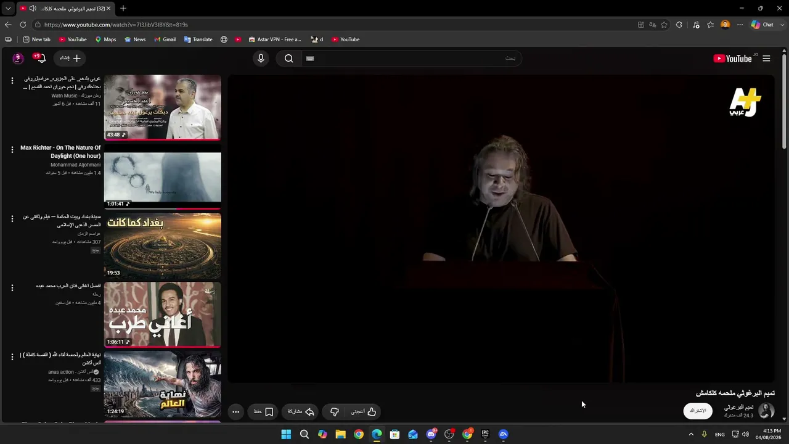Open Epic Games Launcher from the taskbar

click(x=485, y=435)
